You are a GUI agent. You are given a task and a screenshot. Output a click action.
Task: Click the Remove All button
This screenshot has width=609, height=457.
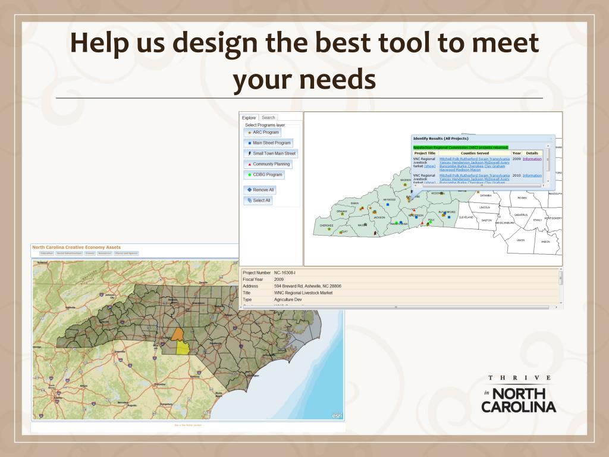click(260, 190)
